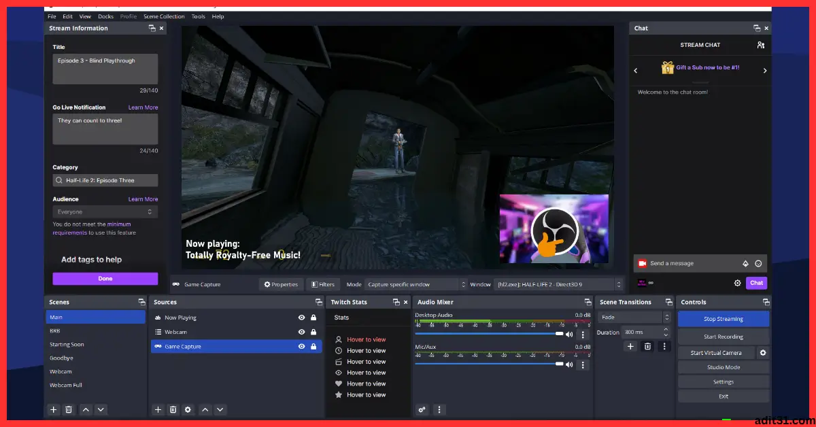Image resolution: width=816 pixels, height=427 pixels.
Task: Open the Fade transition dropdown
Action: [x=634, y=318]
